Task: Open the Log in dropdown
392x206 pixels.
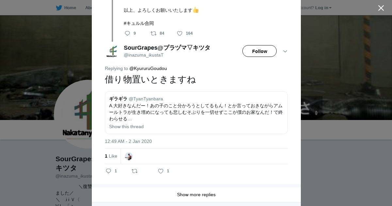Action: coord(323,8)
